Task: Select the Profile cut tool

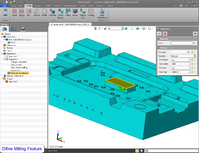Action: (44, 12)
